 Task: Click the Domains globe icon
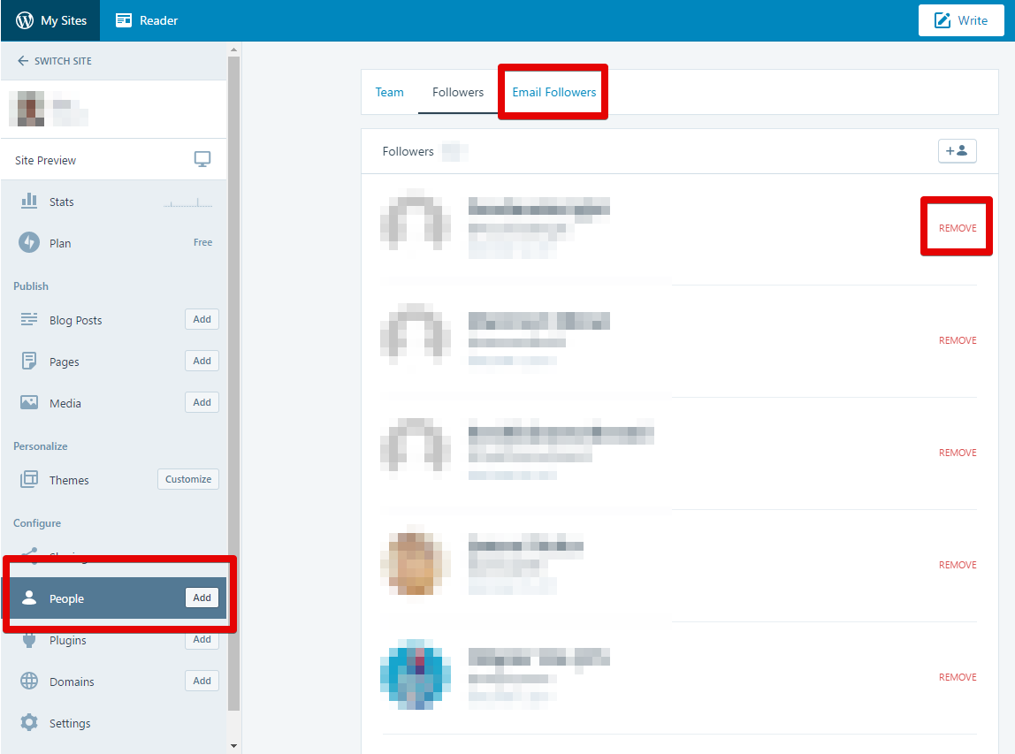[29, 682]
